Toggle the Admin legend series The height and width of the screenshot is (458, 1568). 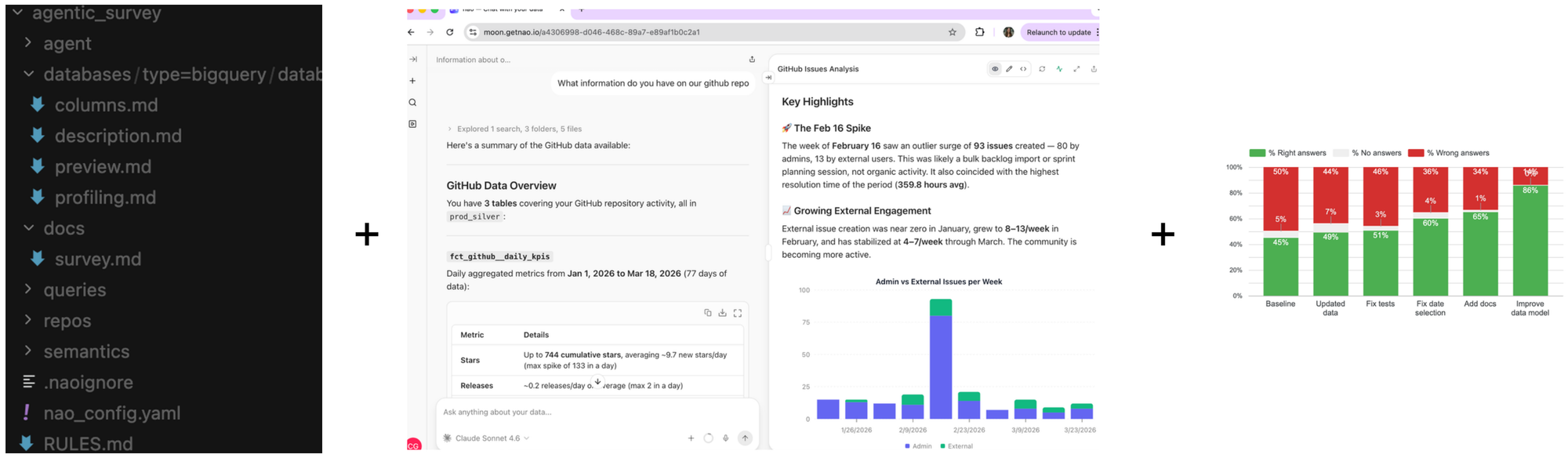918,446
